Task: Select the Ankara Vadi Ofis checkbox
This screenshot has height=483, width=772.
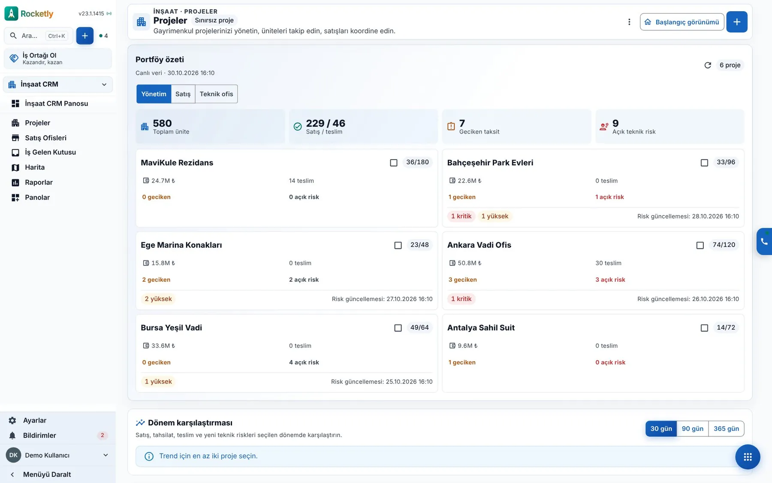Action: (700, 245)
